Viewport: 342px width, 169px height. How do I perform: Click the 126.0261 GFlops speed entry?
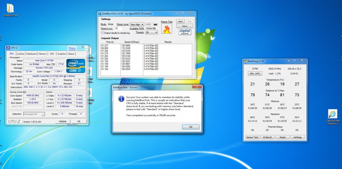tap(126, 61)
